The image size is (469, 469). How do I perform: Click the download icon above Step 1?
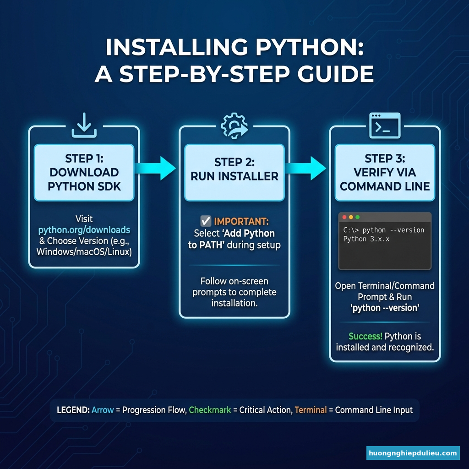[x=84, y=126]
